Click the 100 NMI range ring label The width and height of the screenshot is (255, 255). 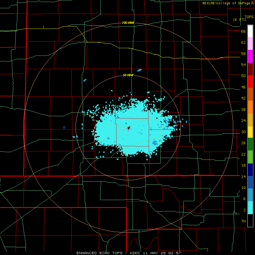click(128, 23)
